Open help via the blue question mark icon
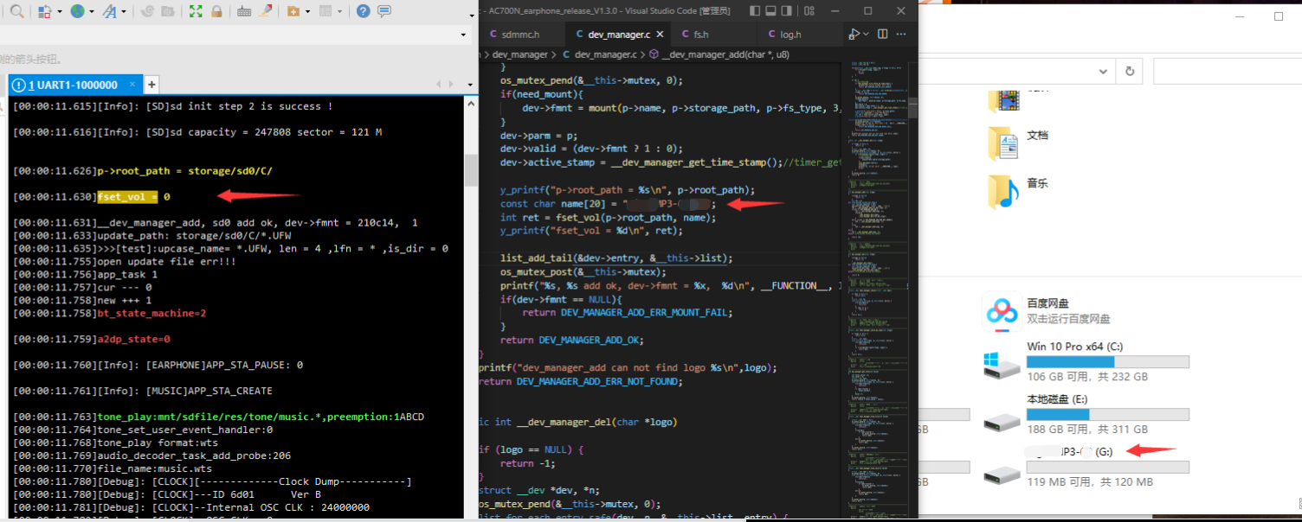This screenshot has height=522, width=1302. pyautogui.click(x=364, y=11)
